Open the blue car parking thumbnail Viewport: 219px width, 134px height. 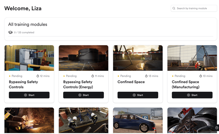138,120
